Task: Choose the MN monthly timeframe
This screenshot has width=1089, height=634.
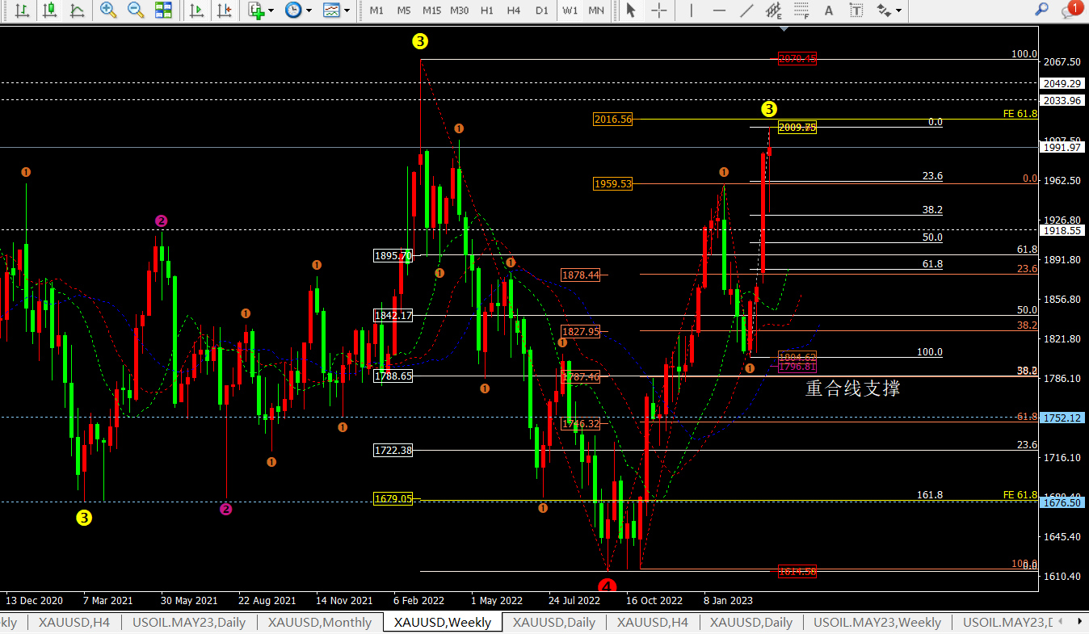Action: [596, 10]
